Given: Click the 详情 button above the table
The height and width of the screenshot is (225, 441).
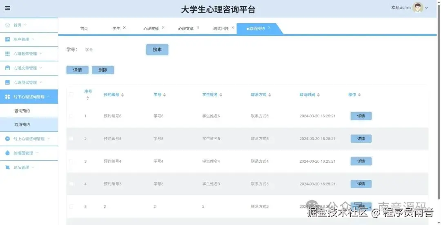Looking at the screenshot, I should 77,70.
